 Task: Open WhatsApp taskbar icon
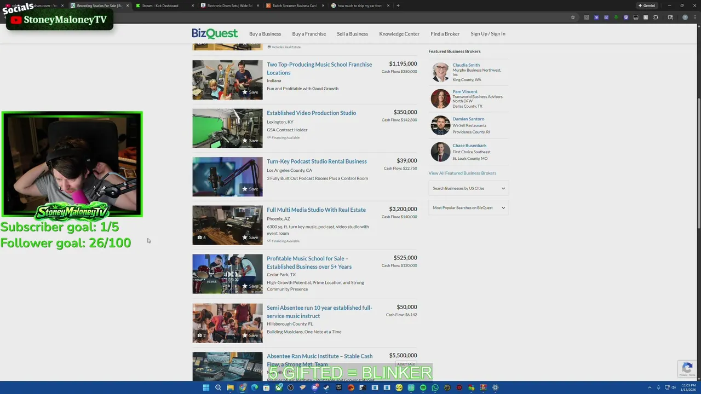click(435, 387)
